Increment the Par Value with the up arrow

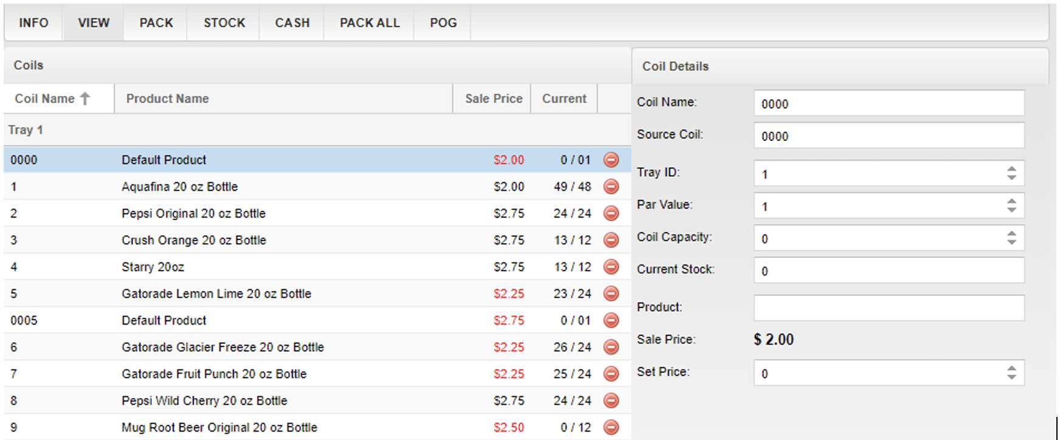coord(1011,201)
